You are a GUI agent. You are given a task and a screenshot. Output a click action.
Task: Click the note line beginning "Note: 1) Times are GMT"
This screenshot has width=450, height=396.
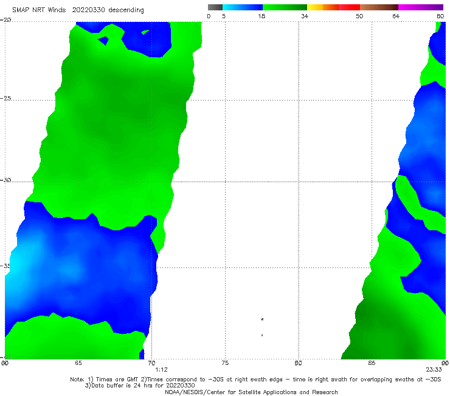[255, 380]
